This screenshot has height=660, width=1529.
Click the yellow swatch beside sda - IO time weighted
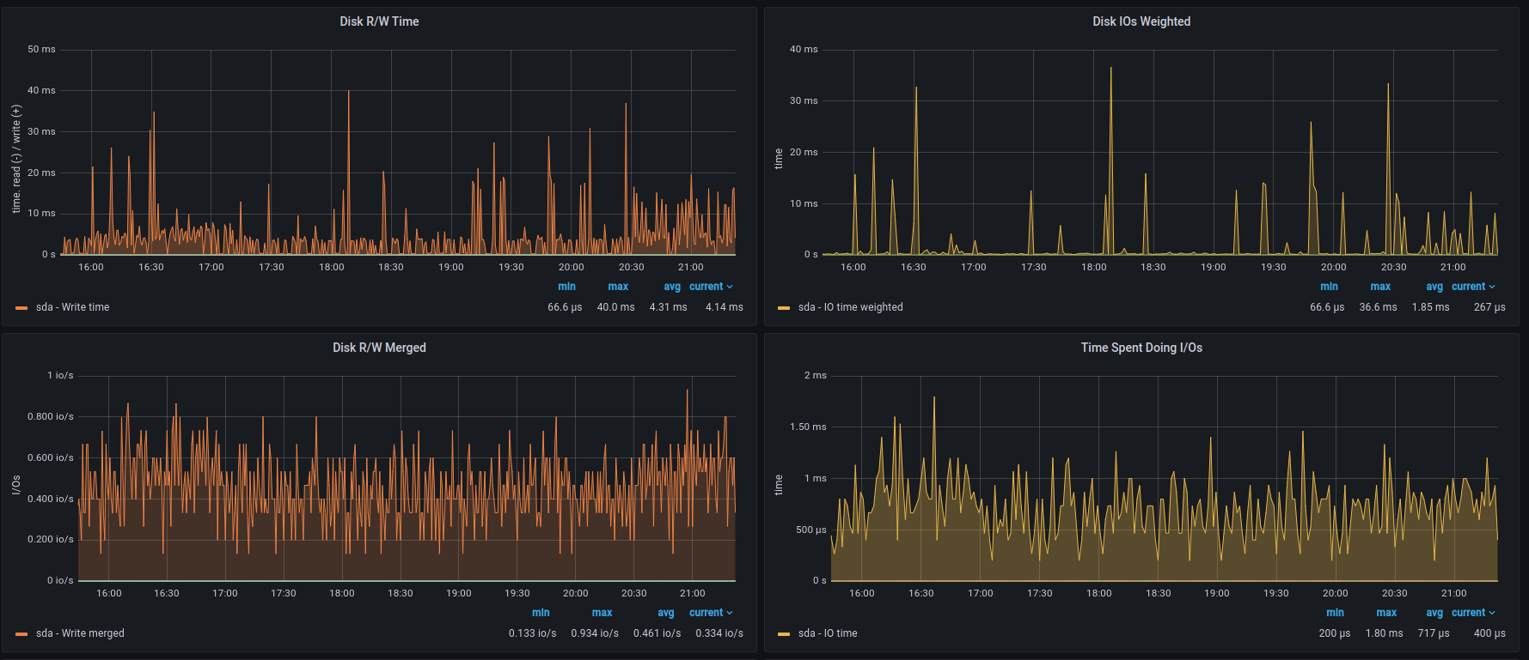783,308
